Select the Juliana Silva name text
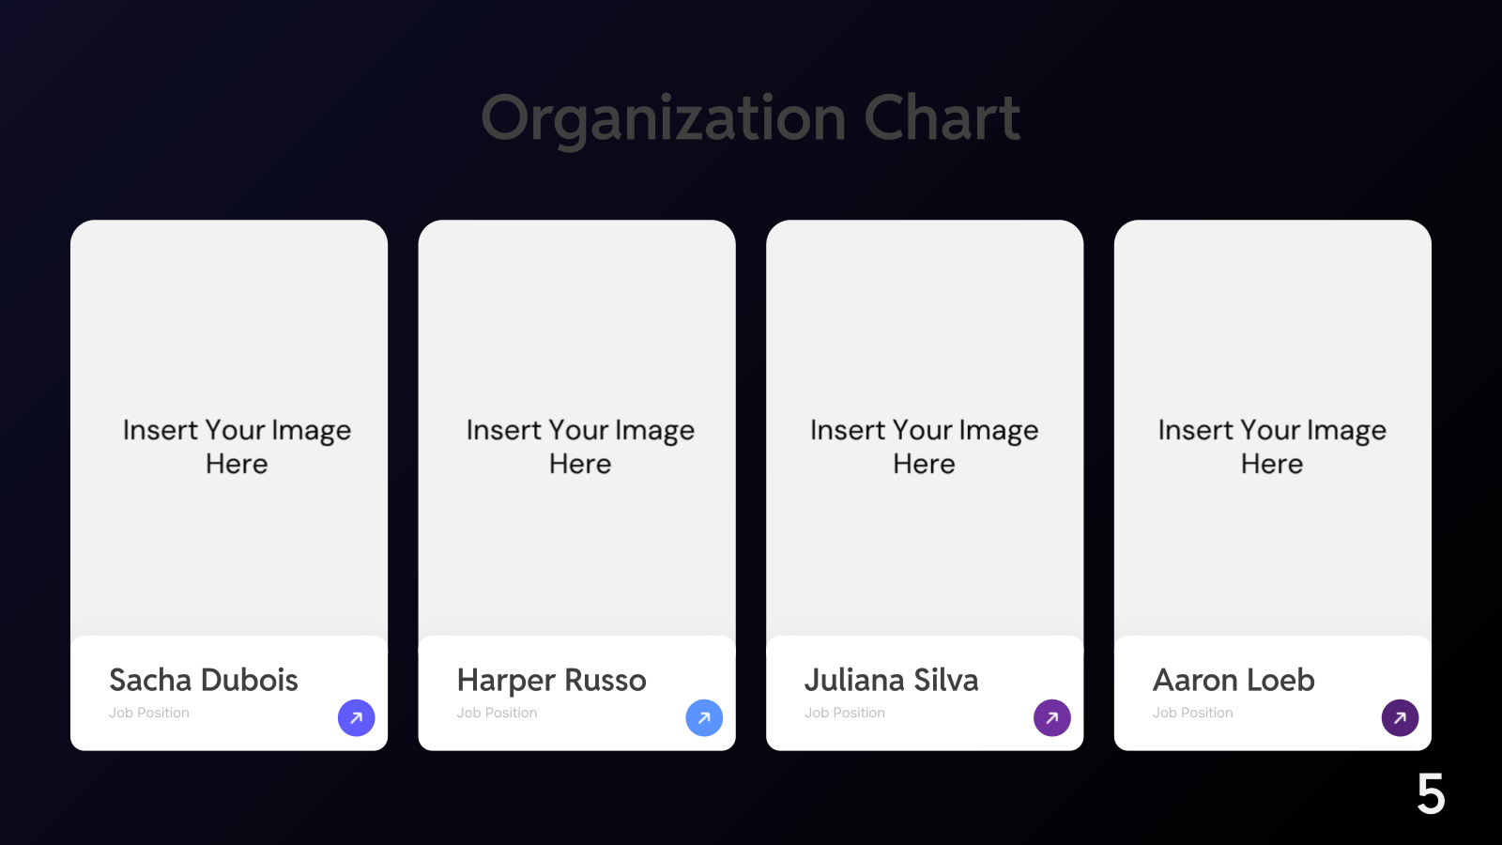Viewport: 1502px width, 845px height. (x=892, y=680)
